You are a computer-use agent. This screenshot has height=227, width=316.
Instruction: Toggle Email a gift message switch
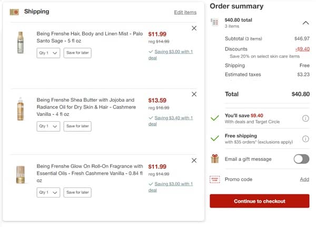[x=301, y=159]
